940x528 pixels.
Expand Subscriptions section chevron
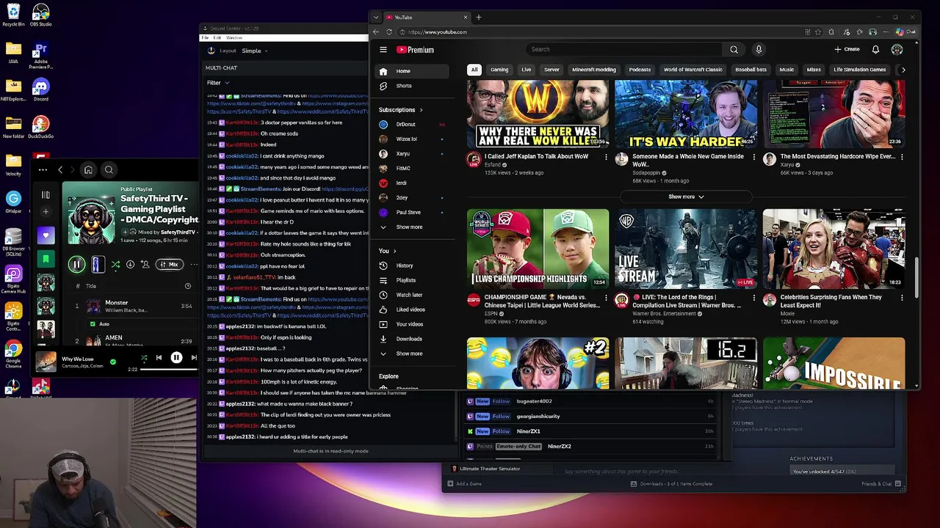421,110
